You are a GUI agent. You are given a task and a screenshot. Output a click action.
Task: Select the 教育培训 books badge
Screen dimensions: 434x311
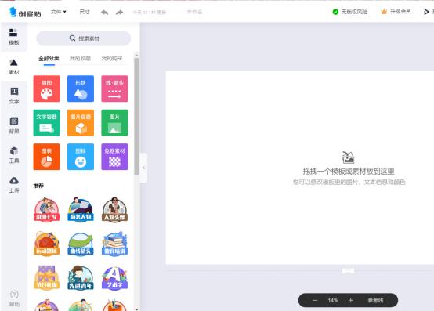coord(114,244)
